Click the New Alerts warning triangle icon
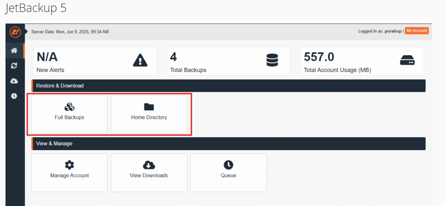This screenshot has width=445, height=206. pyautogui.click(x=140, y=60)
